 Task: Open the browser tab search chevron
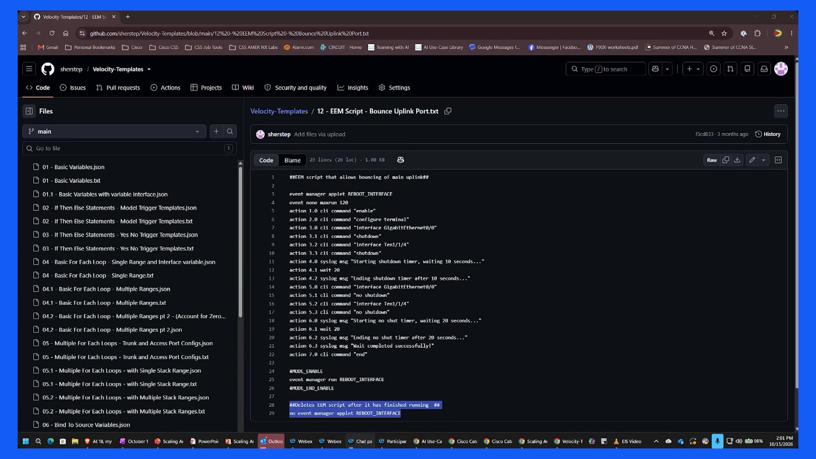pyautogui.click(x=23, y=17)
